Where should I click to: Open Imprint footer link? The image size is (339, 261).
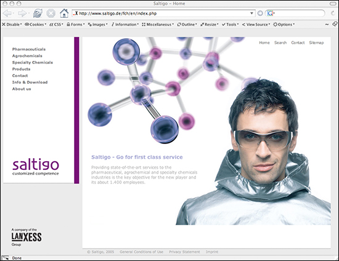coord(212,252)
